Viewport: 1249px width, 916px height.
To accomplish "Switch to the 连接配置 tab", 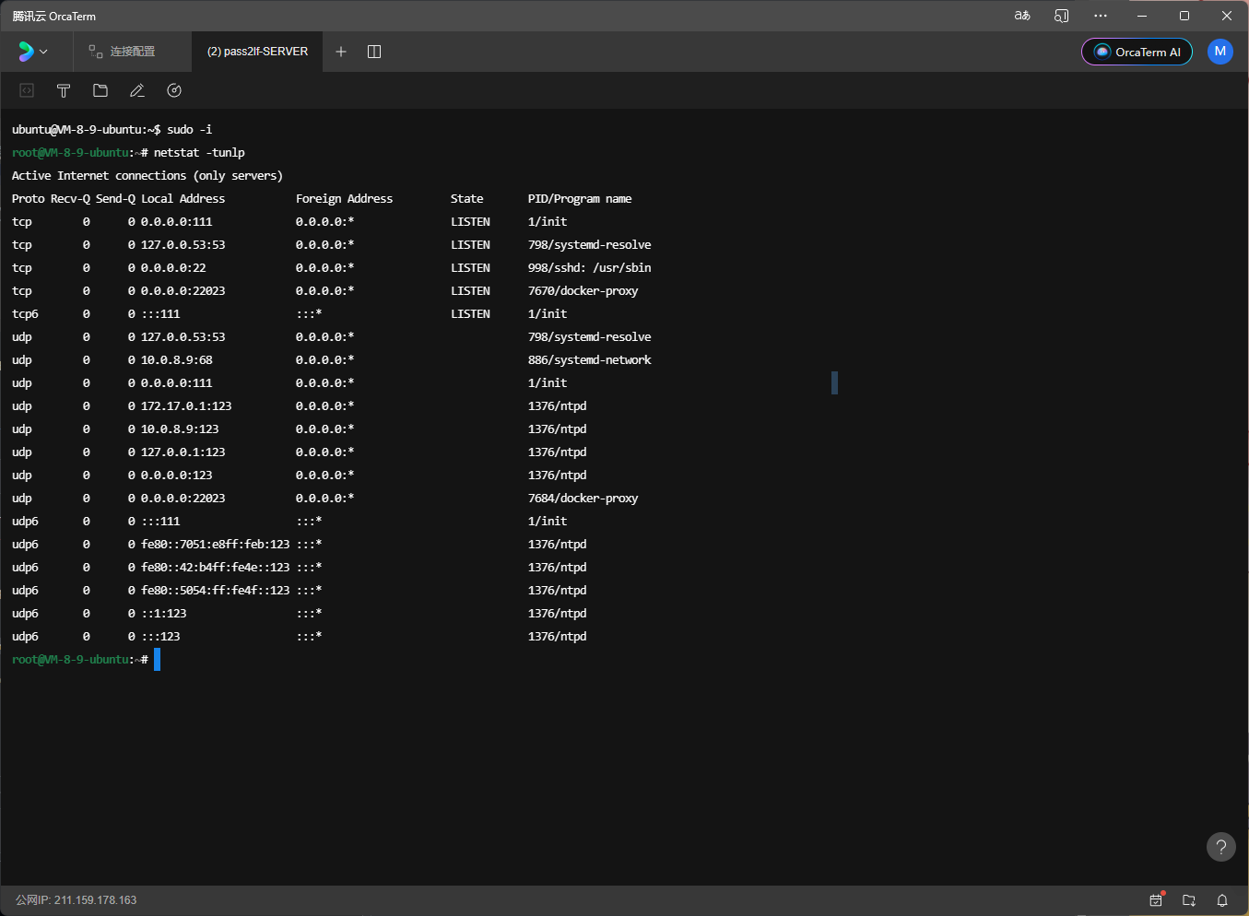I will pos(131,52).
